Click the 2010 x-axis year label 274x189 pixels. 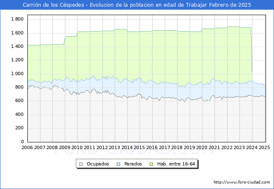[77, 147]
